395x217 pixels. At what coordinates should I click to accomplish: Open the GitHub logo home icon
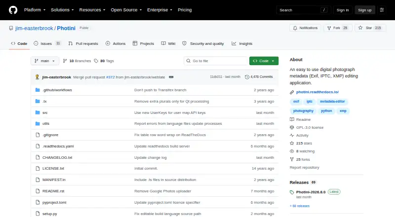(13, 10)
